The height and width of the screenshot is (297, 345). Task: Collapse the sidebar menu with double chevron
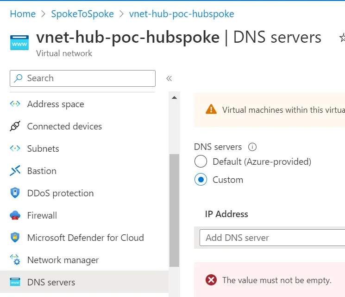(x=169, y=78)
